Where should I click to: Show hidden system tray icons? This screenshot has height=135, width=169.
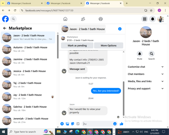click(133, 132)
